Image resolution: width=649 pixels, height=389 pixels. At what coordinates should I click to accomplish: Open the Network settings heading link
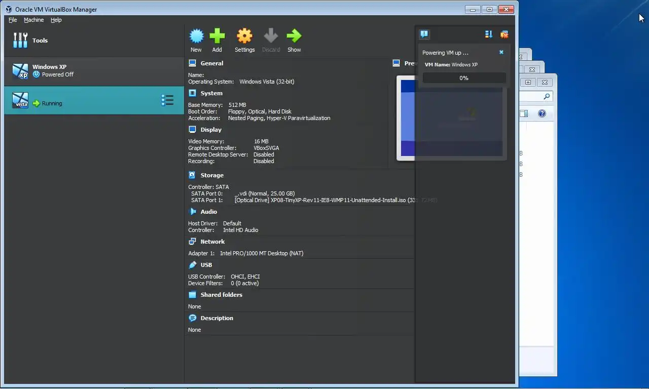click(x=212, y=242)
